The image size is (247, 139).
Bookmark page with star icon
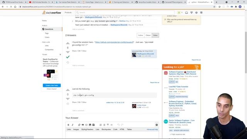(x=214, y=7)
